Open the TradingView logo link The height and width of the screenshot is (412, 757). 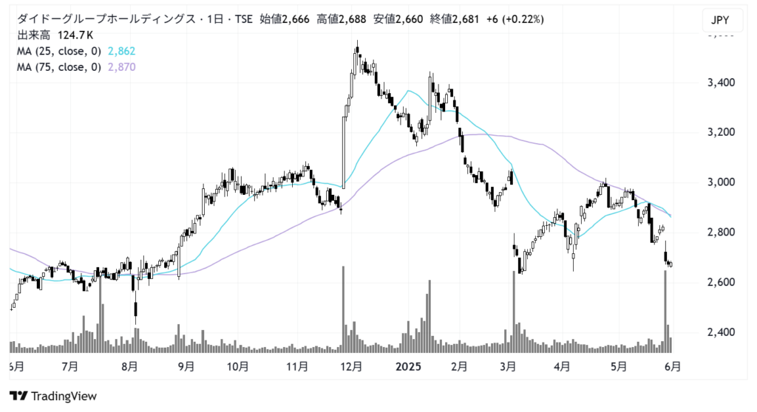coord(53,396)
